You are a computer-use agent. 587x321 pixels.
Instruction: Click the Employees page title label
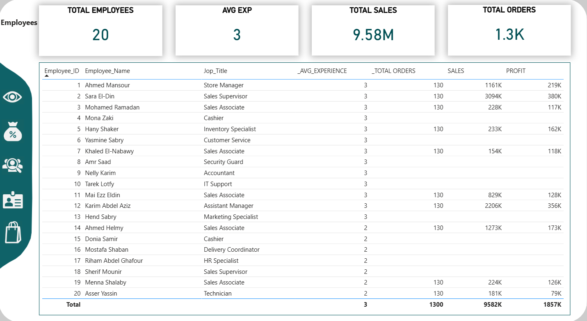[x=19, y=23]
